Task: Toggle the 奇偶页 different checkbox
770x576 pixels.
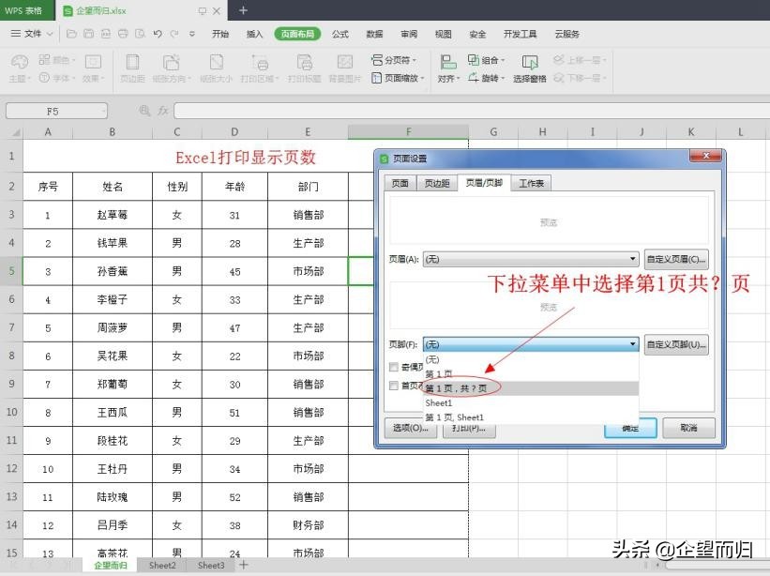Action: [x=393, y=367]
